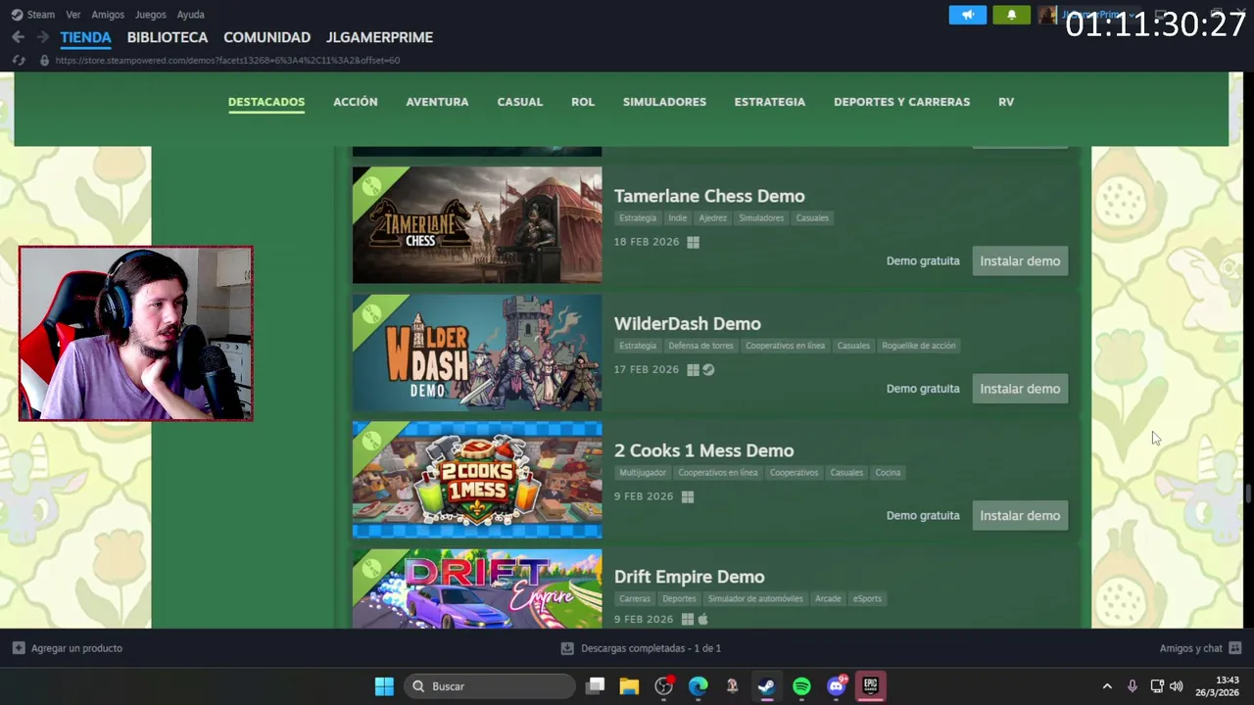This screenshot has width=1254, height=705.
Task: Select the DEPORTES Y CARRERAS category tab
Action: [x=902, y=102]
